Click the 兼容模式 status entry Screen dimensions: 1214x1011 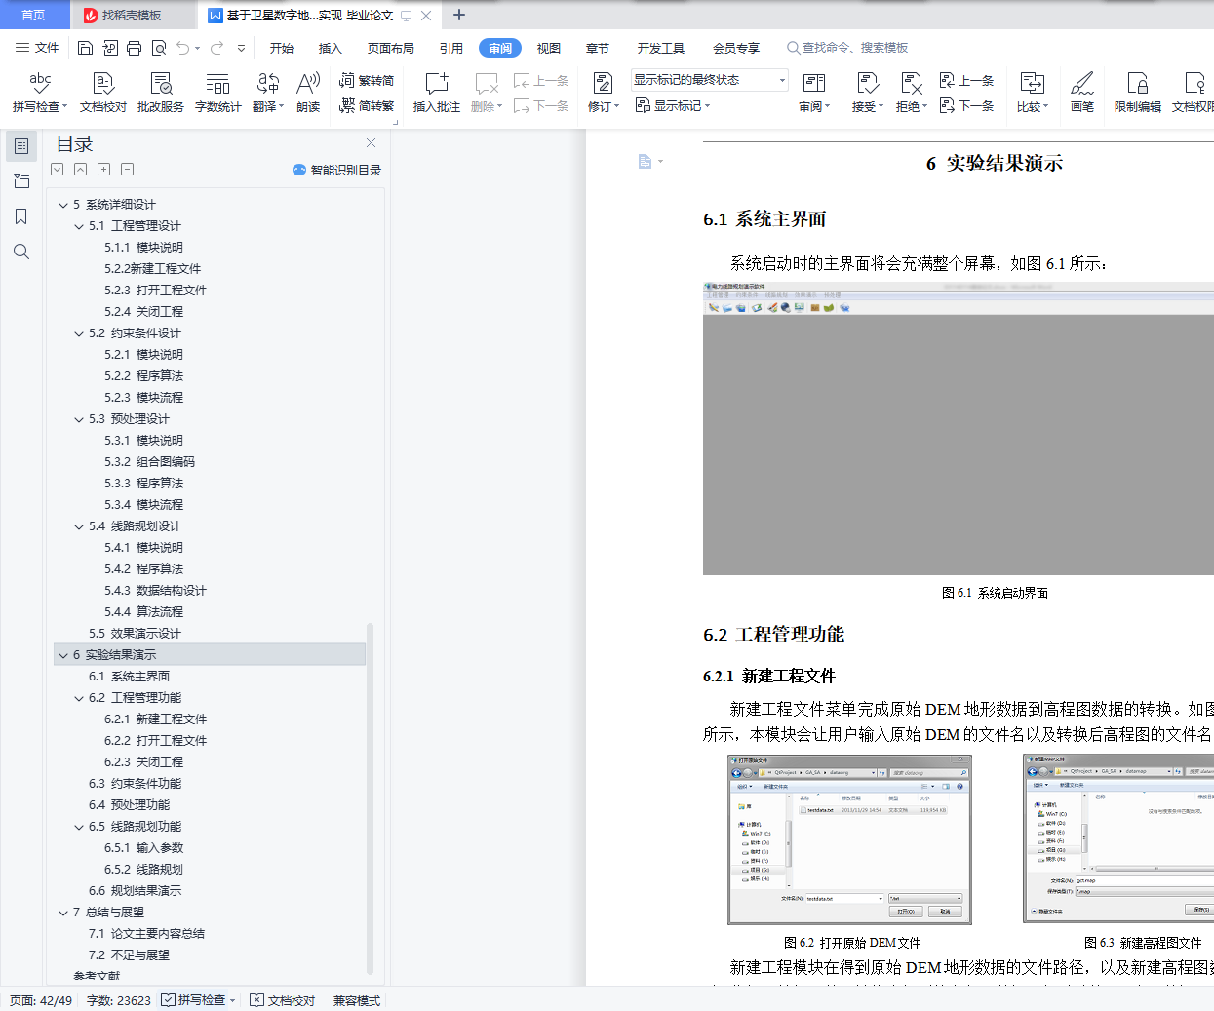357,1000
